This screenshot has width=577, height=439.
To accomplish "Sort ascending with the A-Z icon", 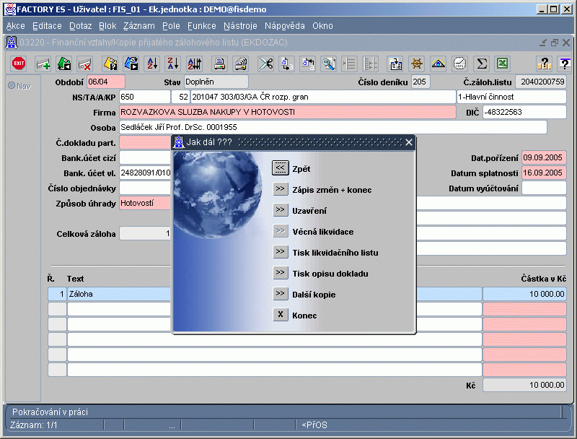I will pyautogui.click(x=152, y=64).
